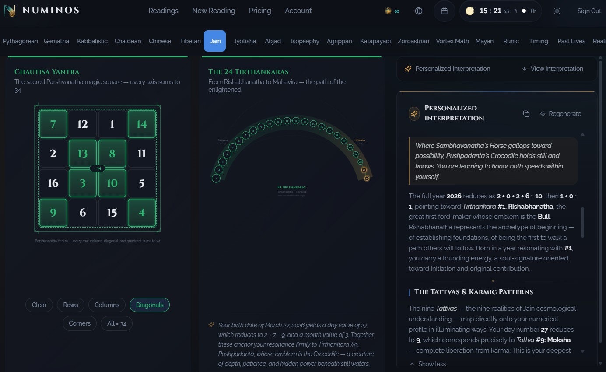This screenshot has height=372, width=606.
Task: Open the calendar date picker icon
Action: tap(445, 11)
